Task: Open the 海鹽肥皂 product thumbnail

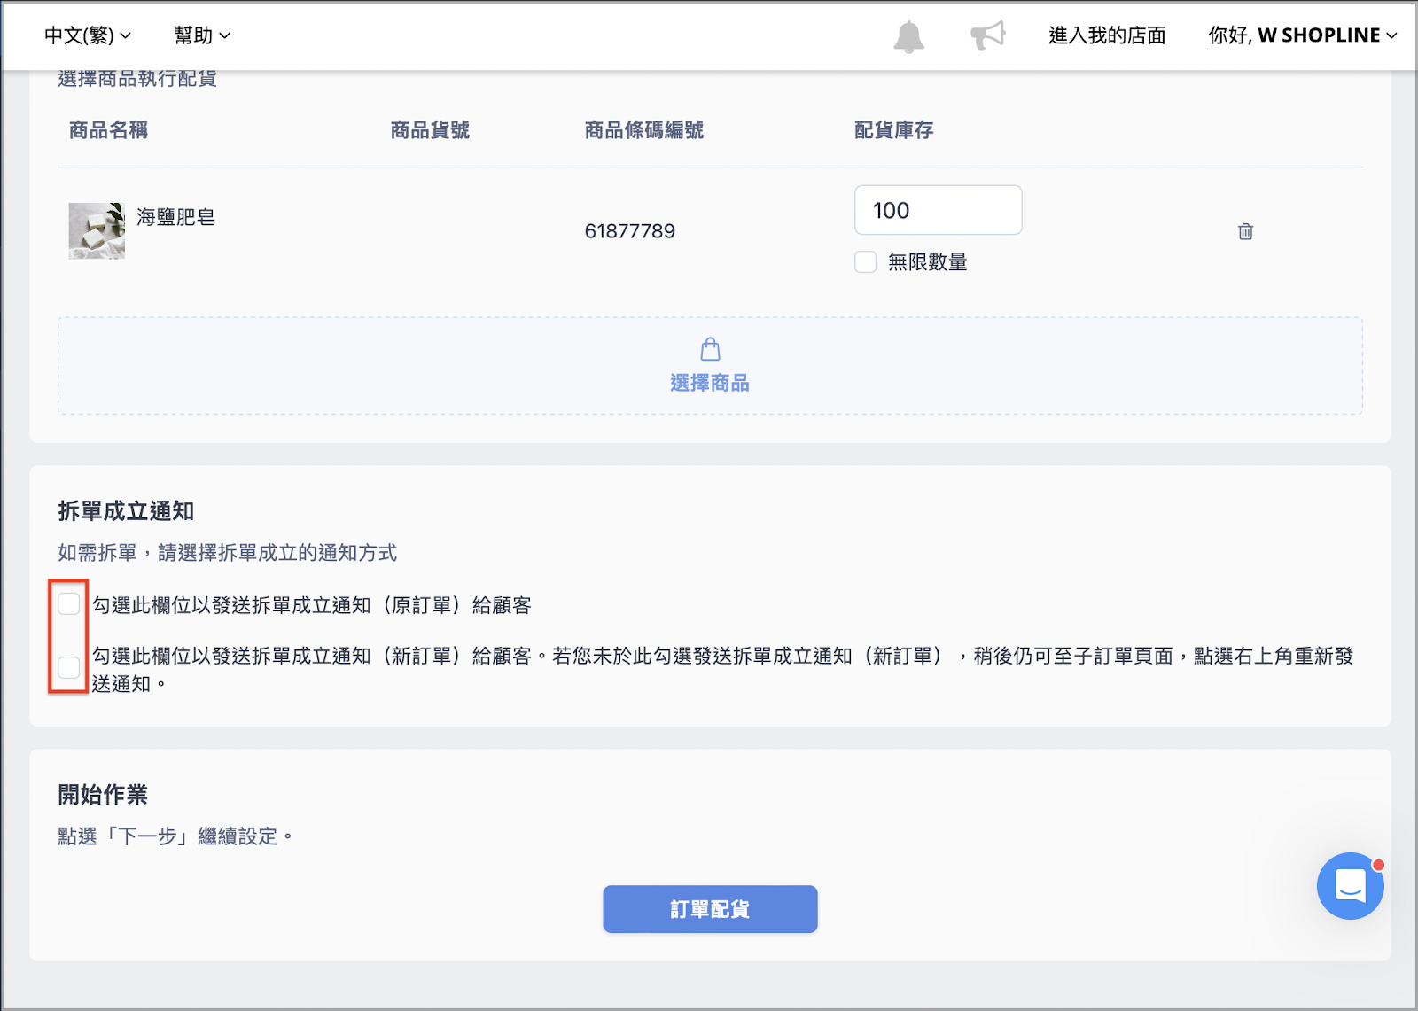Action: pyautogui.click(x=97, y=231)
